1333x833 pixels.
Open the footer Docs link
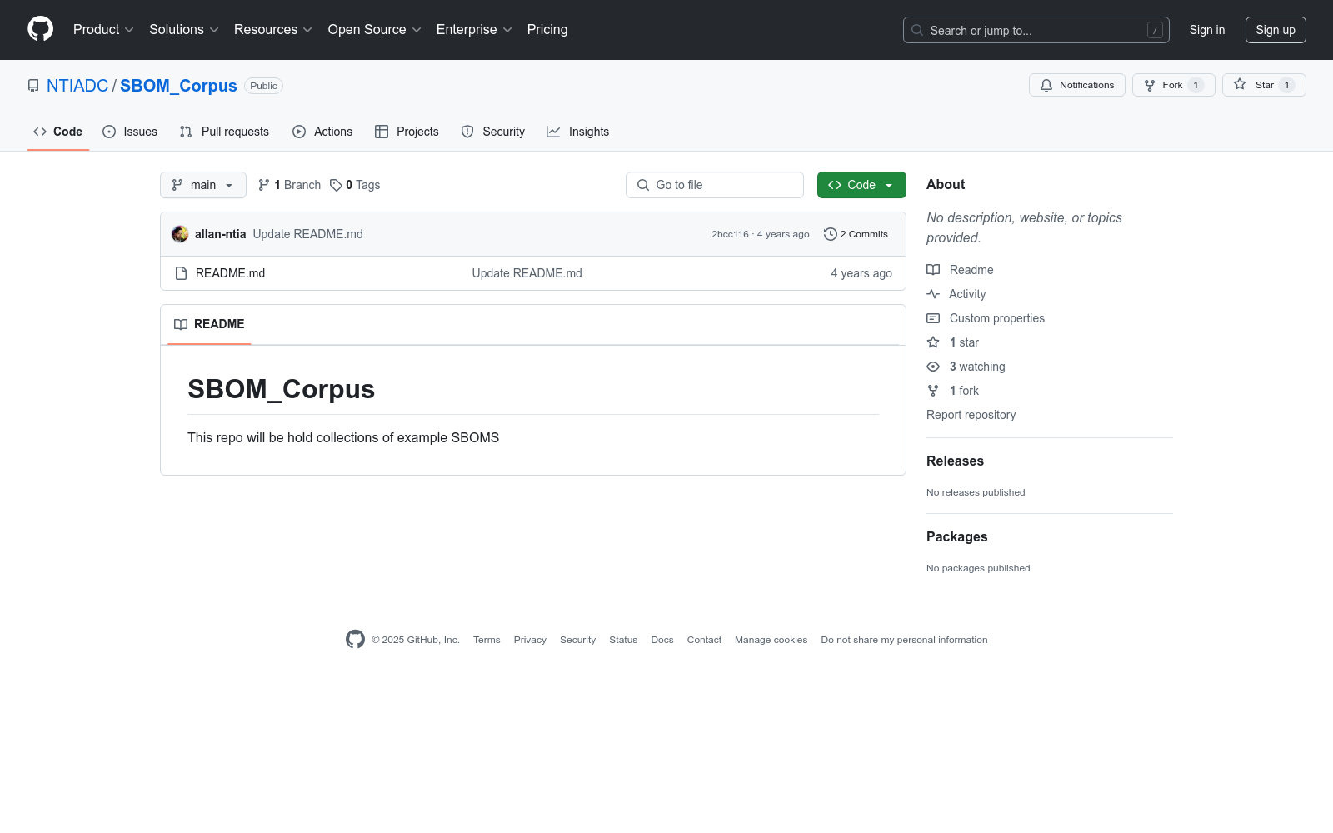click(662, 640)
